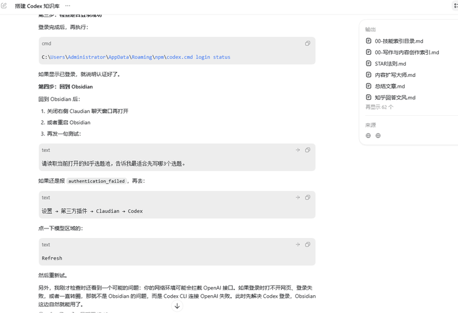Open 总结文章.md output file
This screenshot has width=458, height=313.
click(385, 87)
